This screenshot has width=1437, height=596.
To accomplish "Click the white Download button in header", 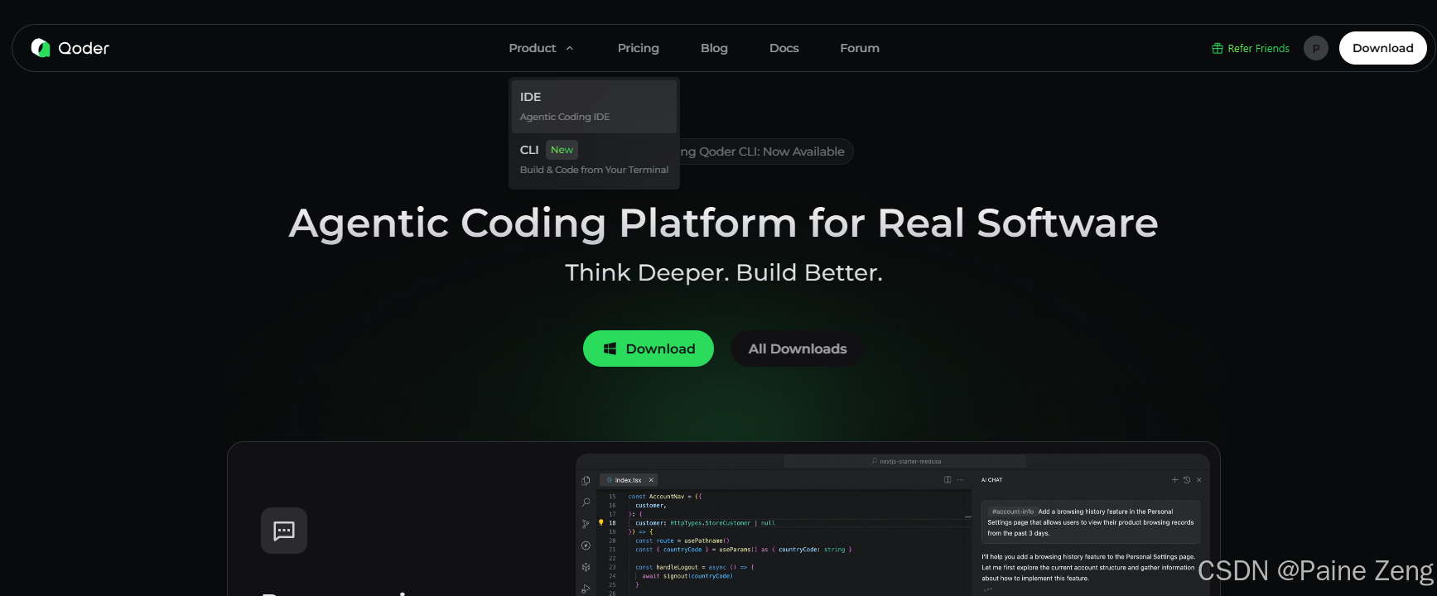I will (x=1382, y=48).
